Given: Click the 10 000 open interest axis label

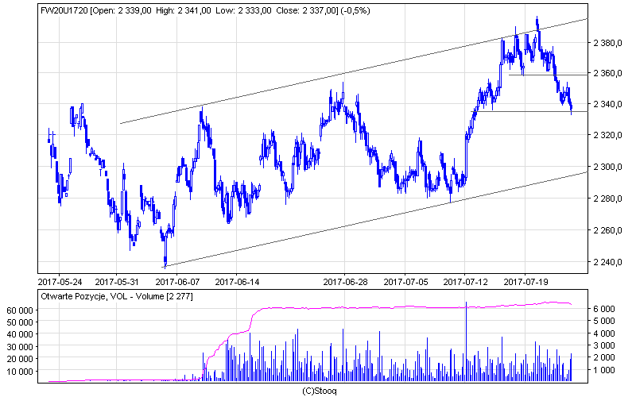Looking at the screenshot, I should pos(20,372).
